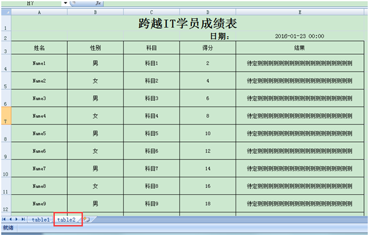
Task: Click the Select All corner button
Action: [6, 12]
